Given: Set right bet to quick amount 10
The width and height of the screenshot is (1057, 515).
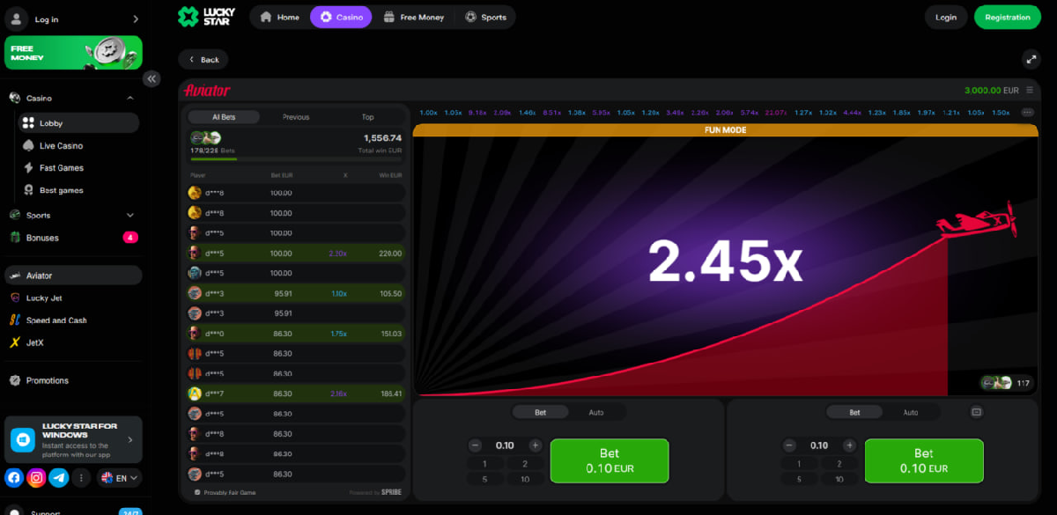Looking at the screenshot, I should (839, 479).
